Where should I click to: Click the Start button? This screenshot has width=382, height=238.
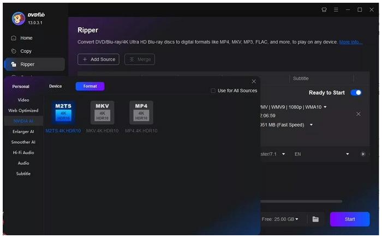point(350,219)
